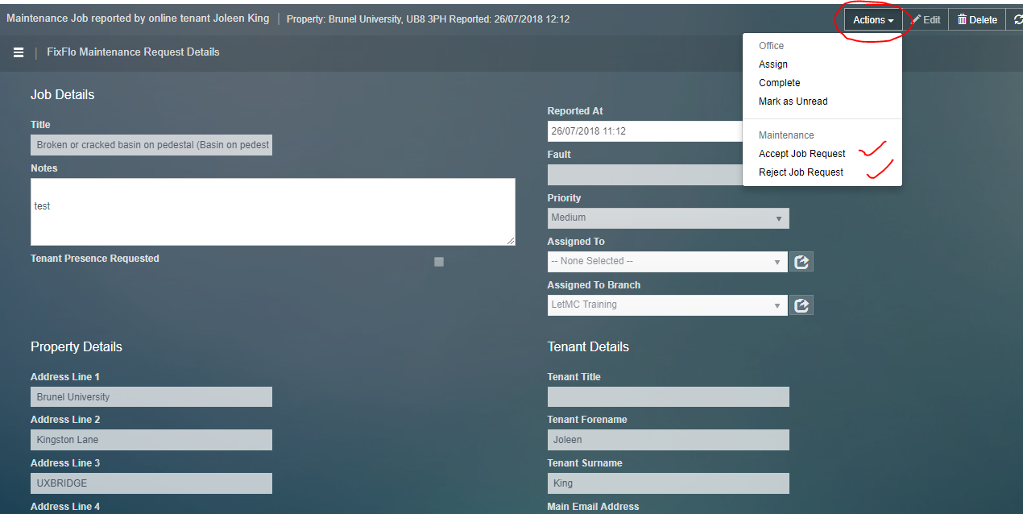Viewport: 1023px width, 514px height.
Task: Select Mark as Unread option
Action: pyautogui.click(x=793, y=102)
